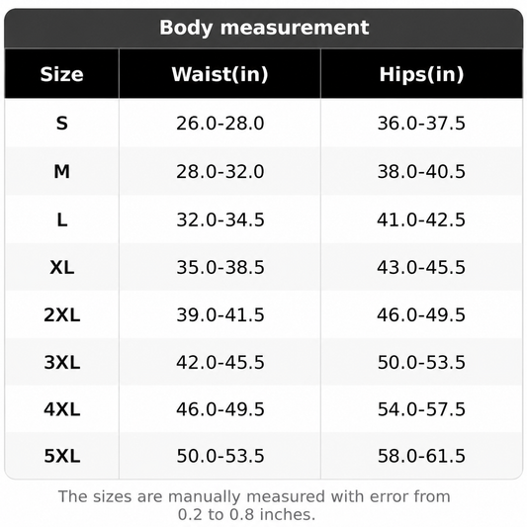527x527 pixels.
Task: Click the 4XL size row label
Action: pos(62,409)
